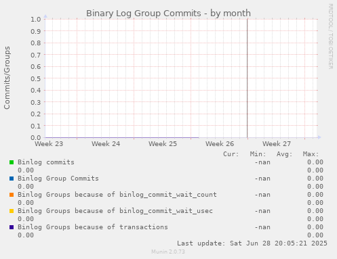Click the binlog_commit_wait_usec legend label
The image size is (337, 259).
(115, 211)
